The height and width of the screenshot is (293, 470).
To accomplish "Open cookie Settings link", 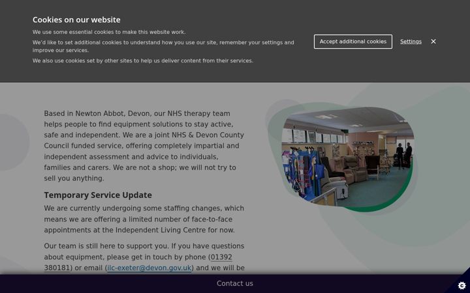I will [411, 42].
